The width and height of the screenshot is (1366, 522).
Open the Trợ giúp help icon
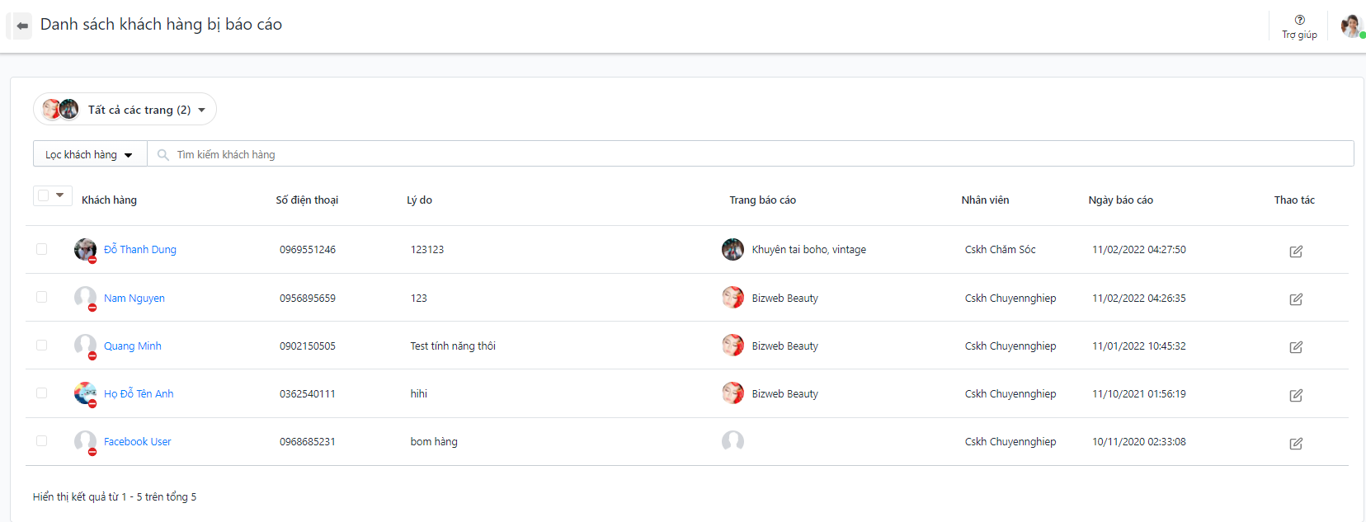tap(1299, 20)
